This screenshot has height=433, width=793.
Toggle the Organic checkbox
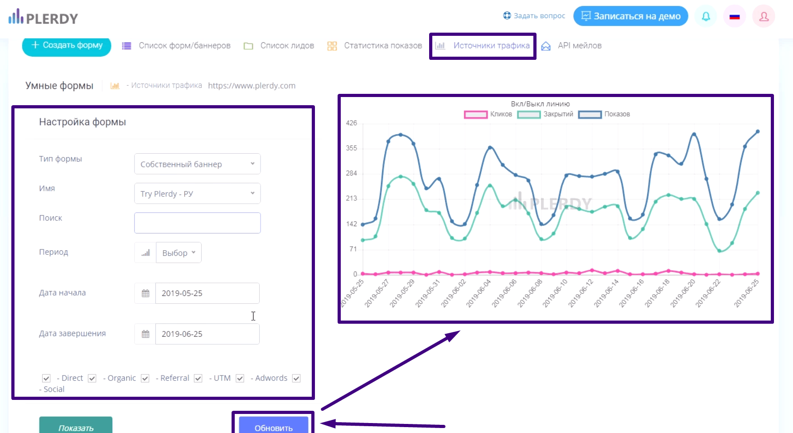pyautogui.click(x=92, y=378)
